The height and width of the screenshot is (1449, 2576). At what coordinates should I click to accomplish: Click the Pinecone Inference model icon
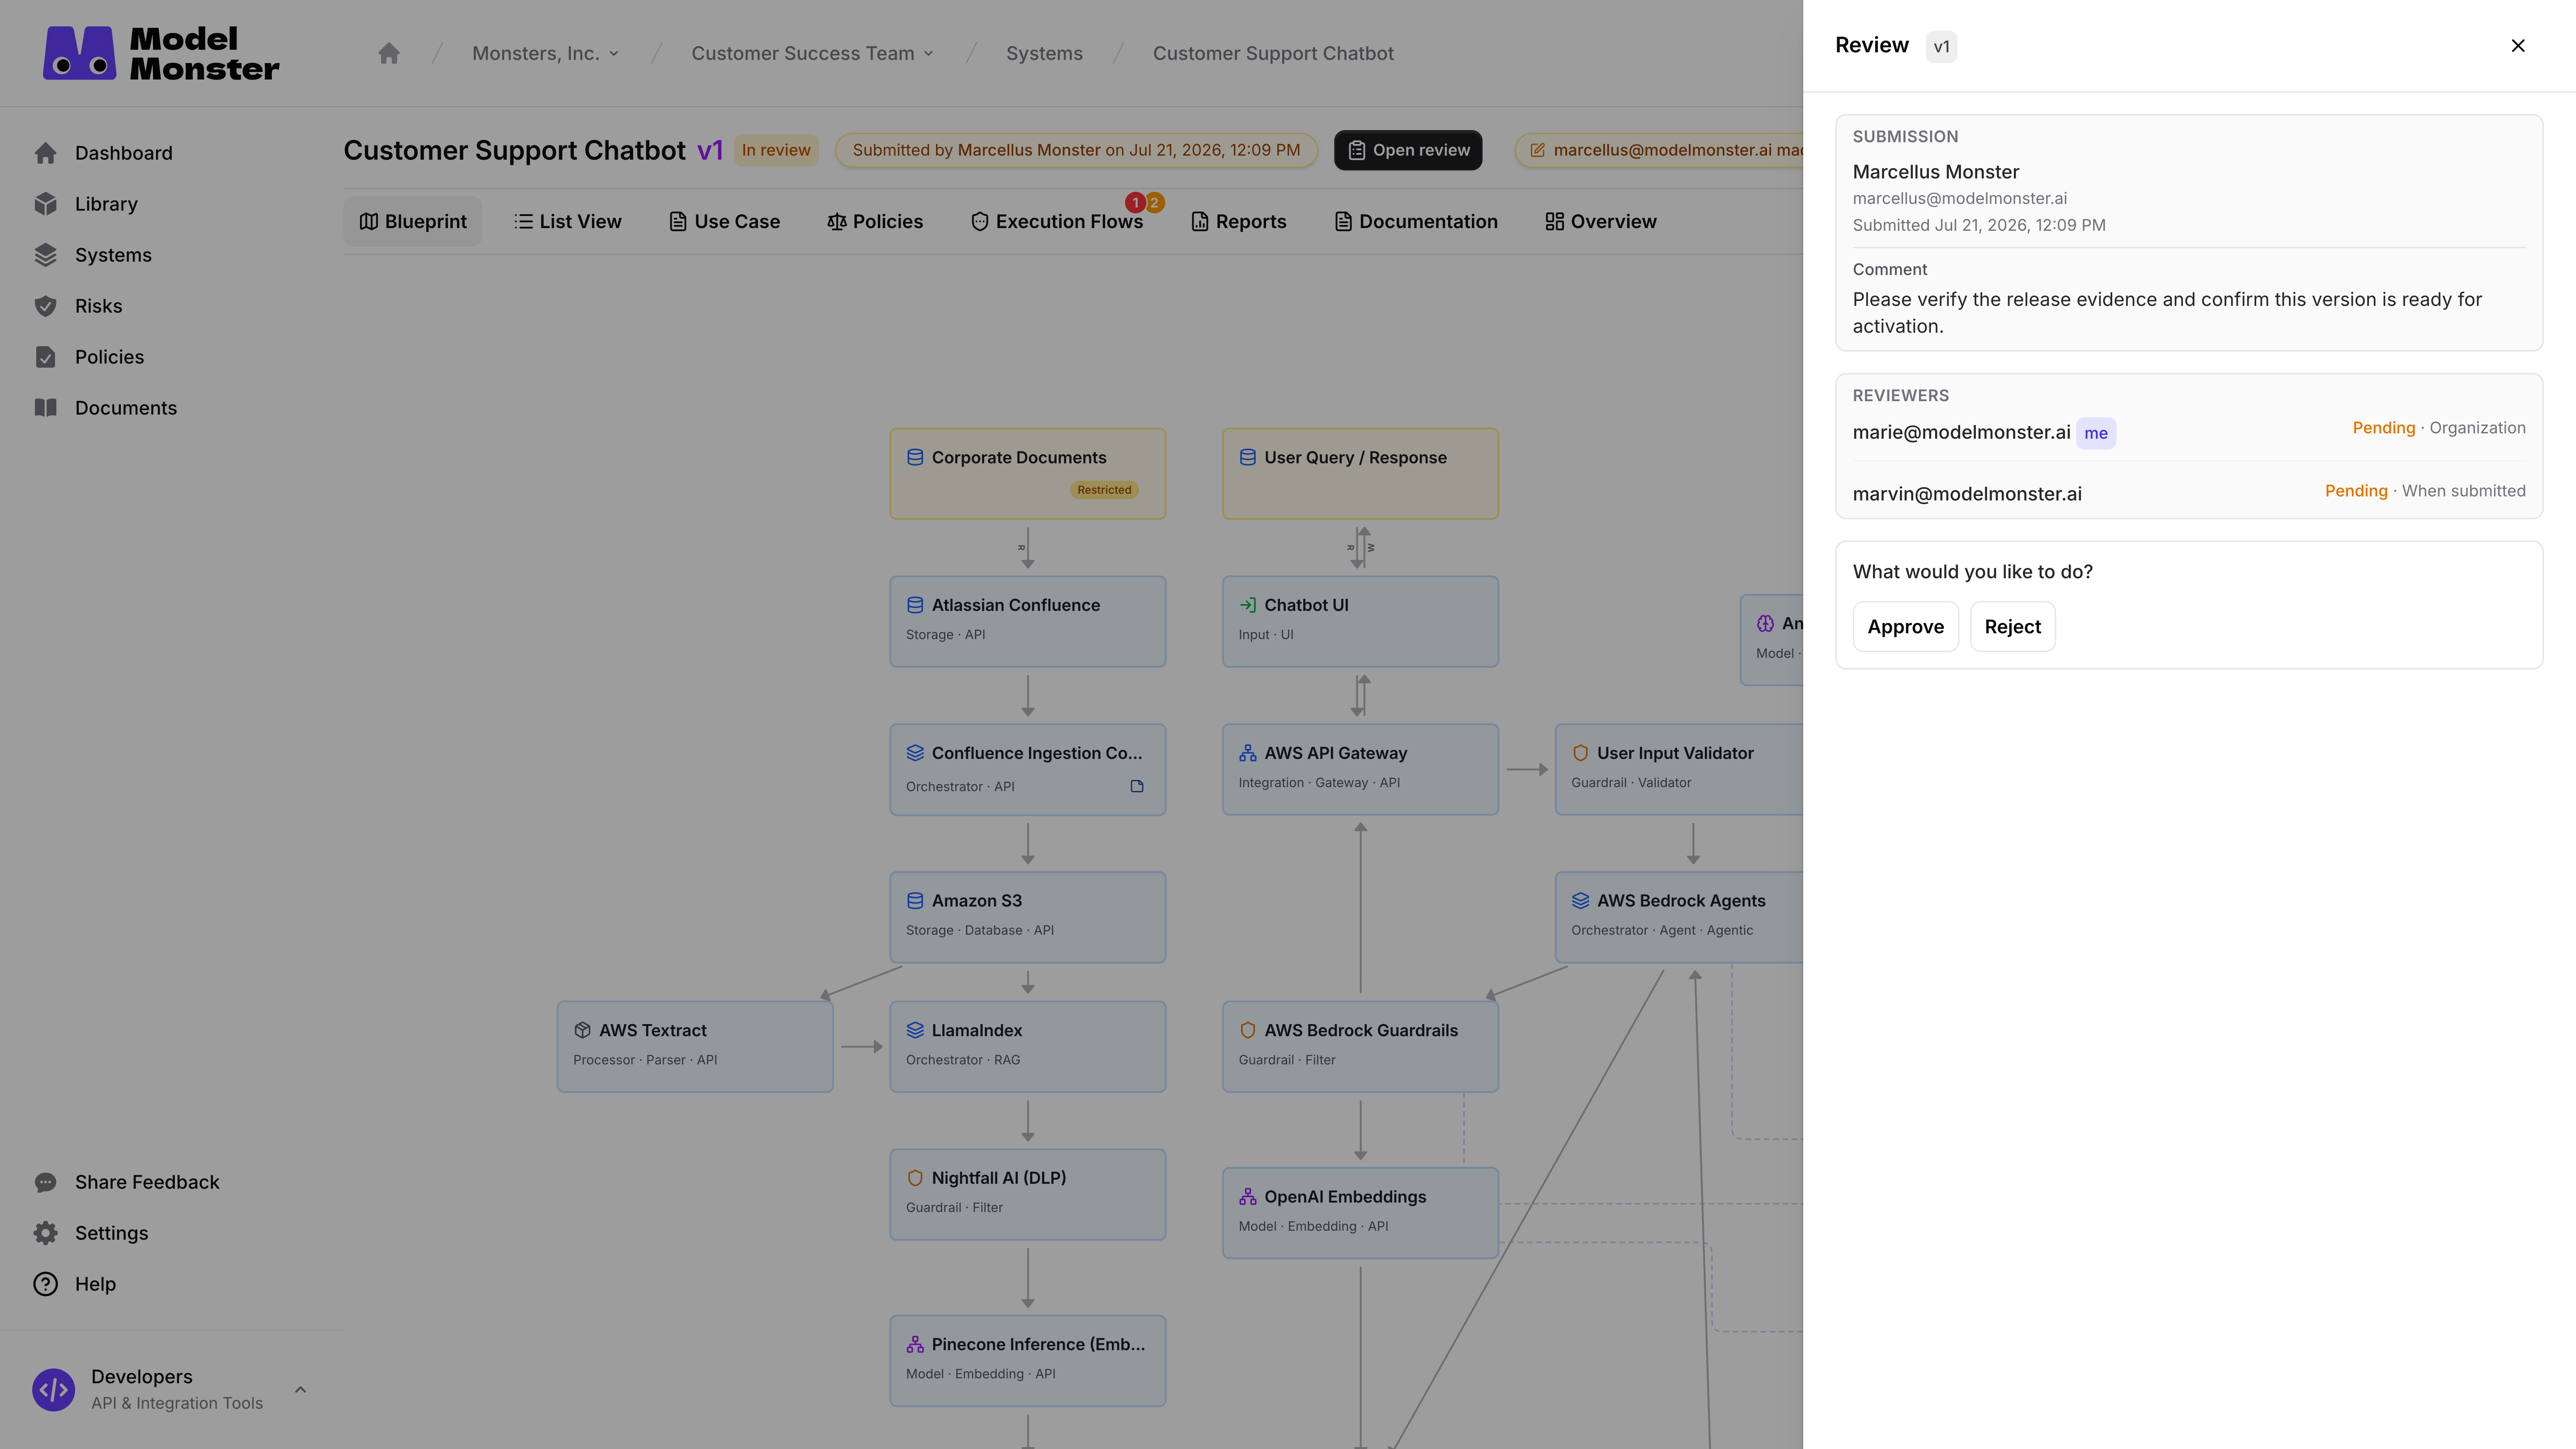(x=915, y=1344)
